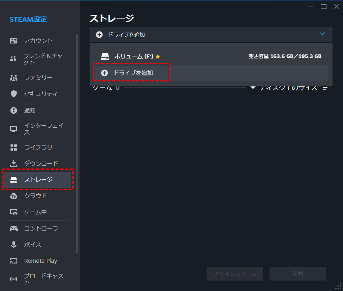Click the Library grid icon

14,148
